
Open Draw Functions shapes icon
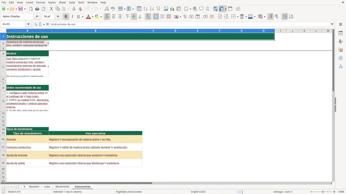(238, 9)
